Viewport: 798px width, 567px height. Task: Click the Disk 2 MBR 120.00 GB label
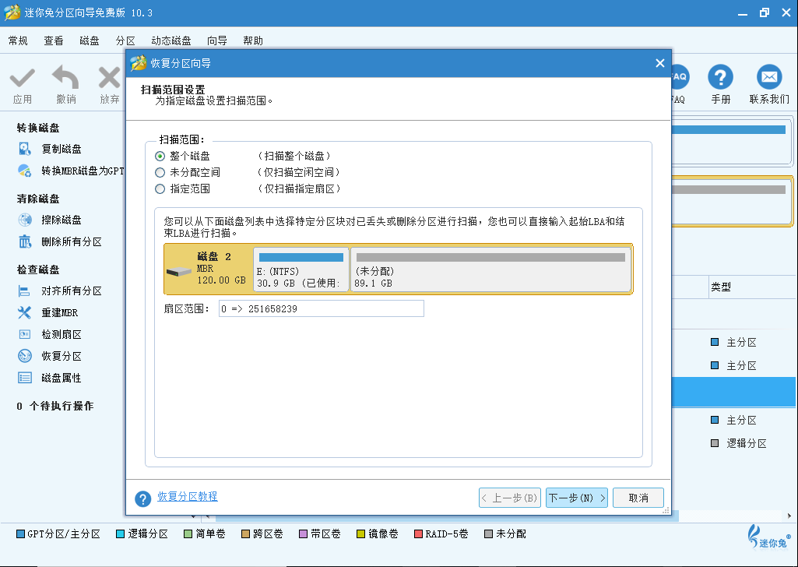click(x=221, y=268)
